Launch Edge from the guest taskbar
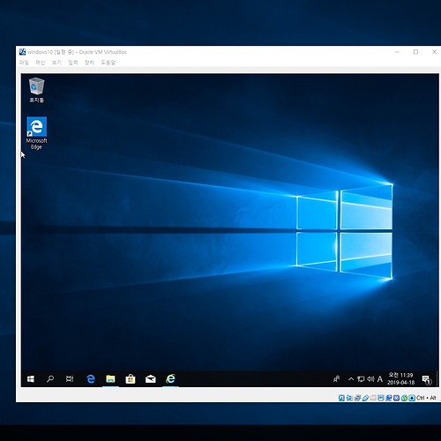The height and width of the screenshot is (441, 441). coord(91,379)
